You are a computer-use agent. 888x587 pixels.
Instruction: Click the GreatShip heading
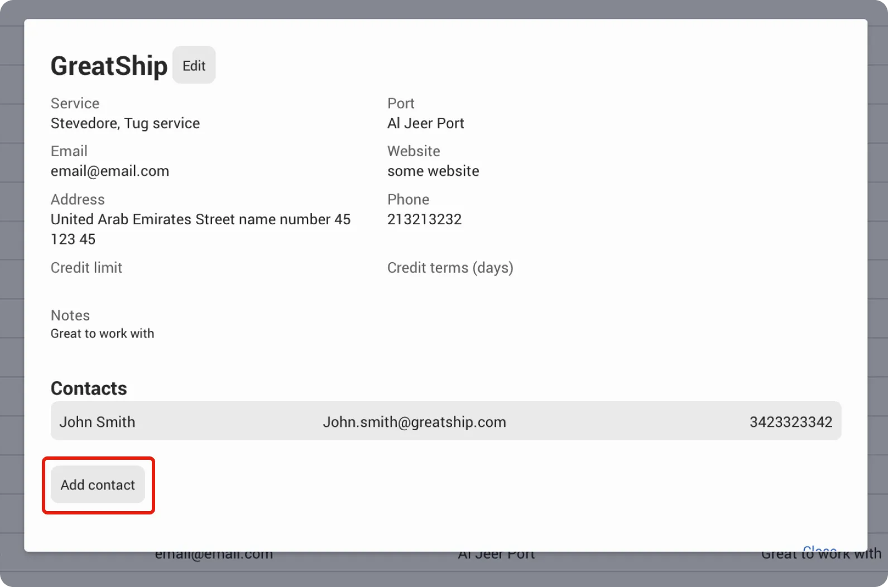point(109,66)
